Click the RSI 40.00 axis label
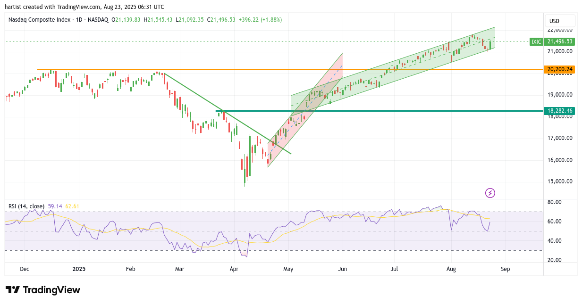 point(555,241)
